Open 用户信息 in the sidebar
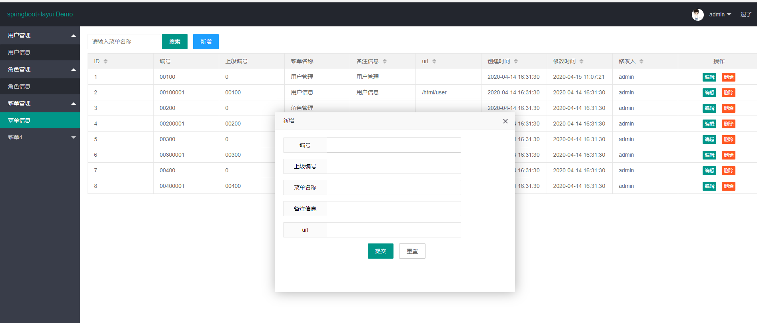Screen dimensions: 757x323 point(19,52)
